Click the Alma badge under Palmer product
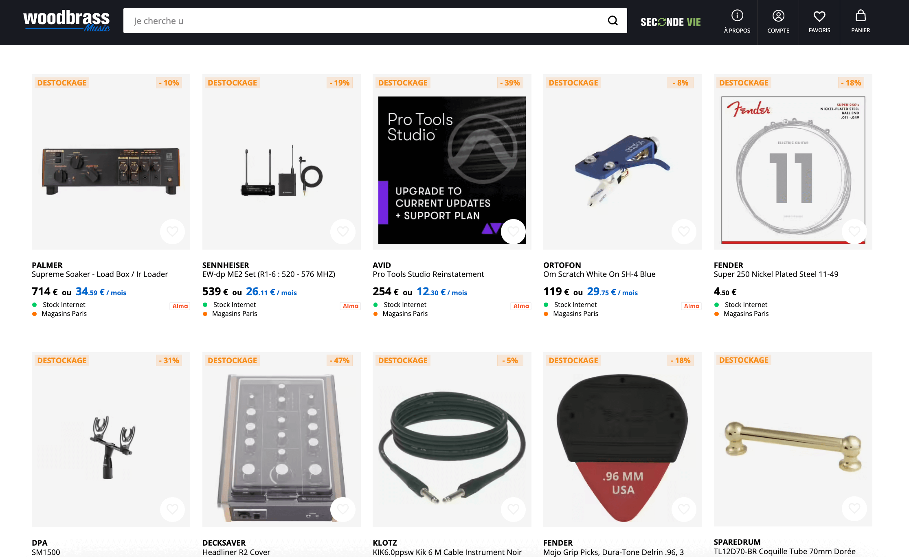 pyautogui.click(x=180, y=306)
